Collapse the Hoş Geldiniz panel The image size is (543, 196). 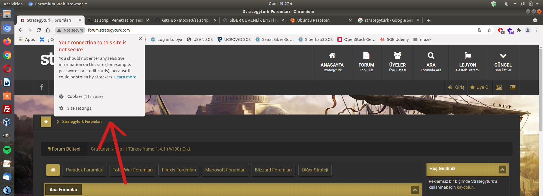[502, 169]
